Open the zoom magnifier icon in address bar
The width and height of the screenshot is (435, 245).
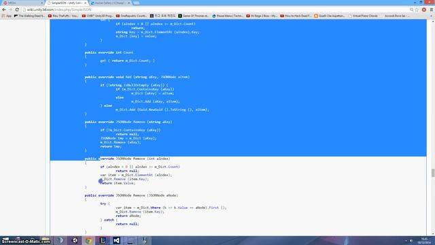point(411,10)
